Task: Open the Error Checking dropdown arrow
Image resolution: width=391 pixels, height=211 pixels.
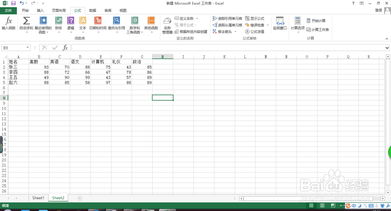Action: pos(267,25)
